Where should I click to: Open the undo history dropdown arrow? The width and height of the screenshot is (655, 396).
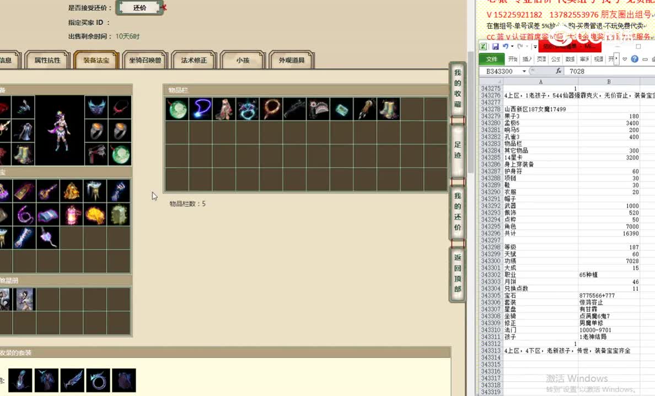pos(512,47)
